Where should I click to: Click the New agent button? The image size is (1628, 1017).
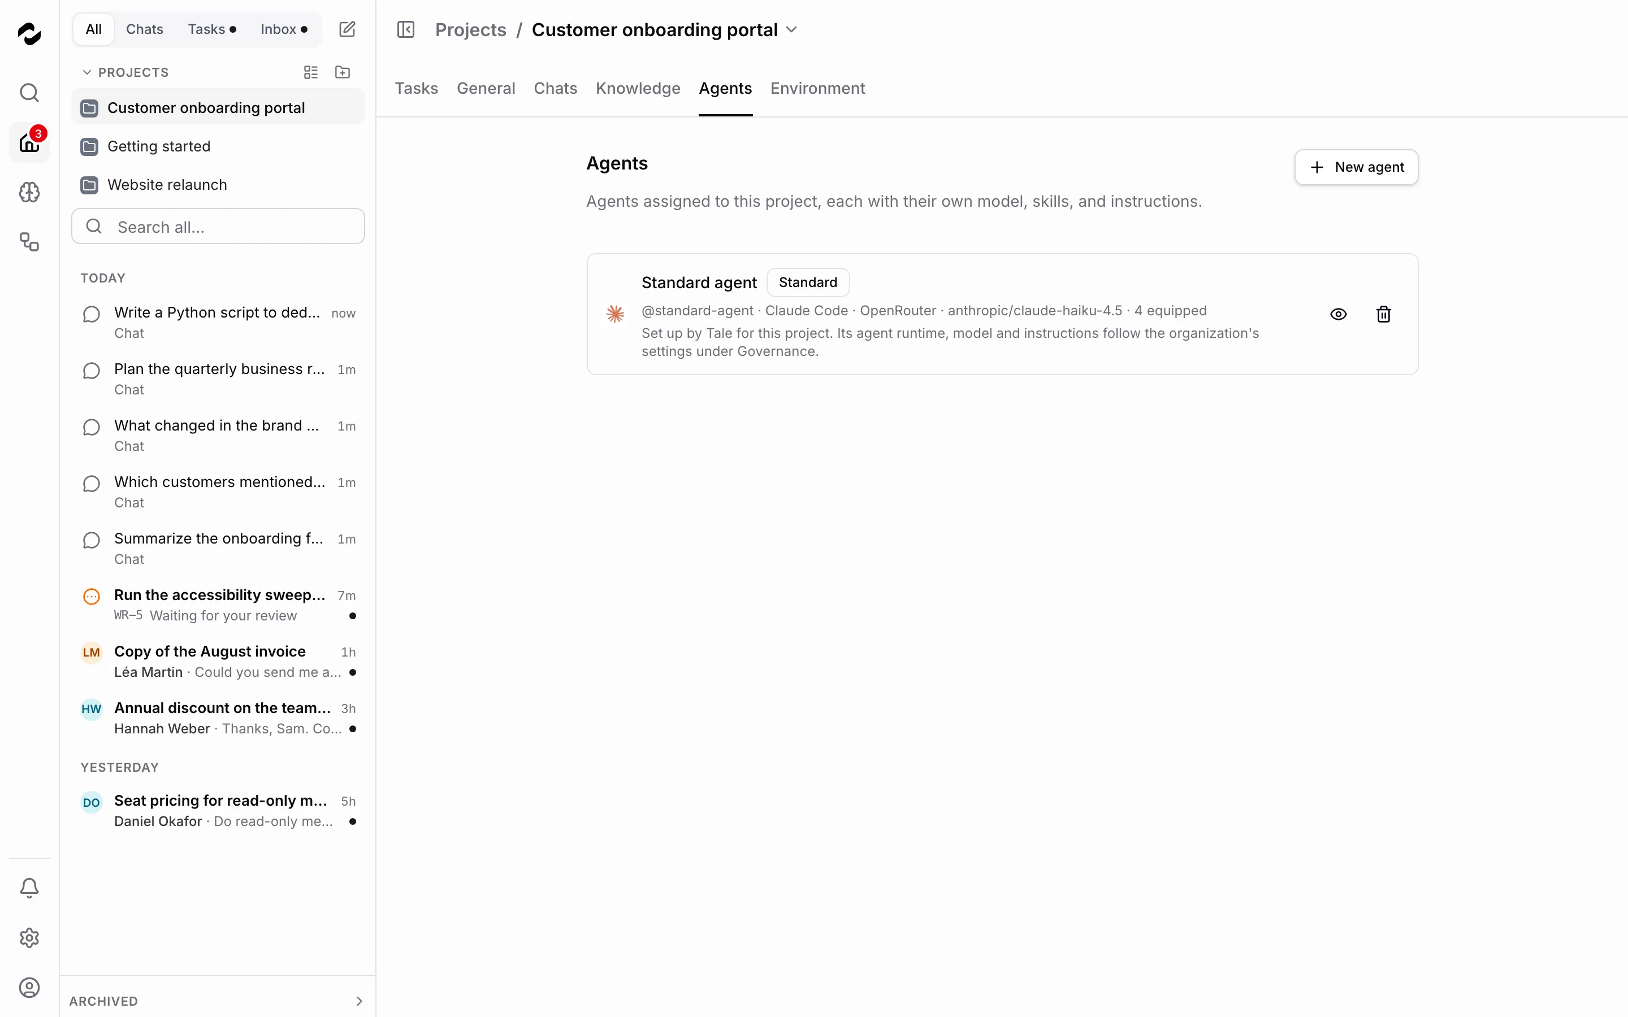[1356, 167]
